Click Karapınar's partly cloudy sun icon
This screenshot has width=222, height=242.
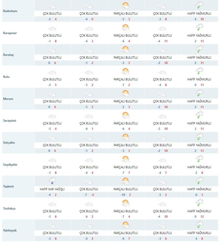(x=126, y=28)
